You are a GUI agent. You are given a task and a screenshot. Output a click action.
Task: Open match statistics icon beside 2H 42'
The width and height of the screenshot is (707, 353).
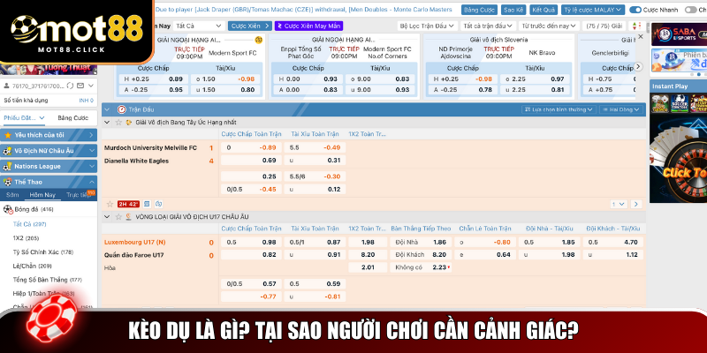(x=147, y=204)
